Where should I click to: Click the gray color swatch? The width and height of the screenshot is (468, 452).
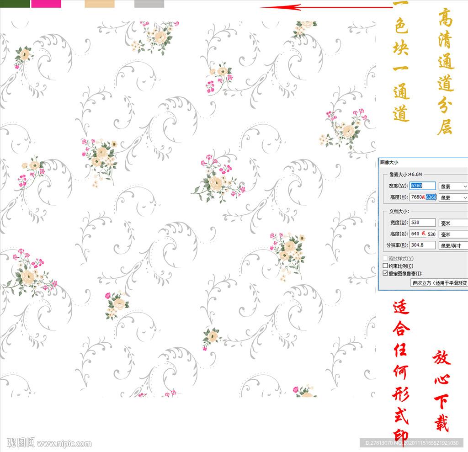pos(149,4)
